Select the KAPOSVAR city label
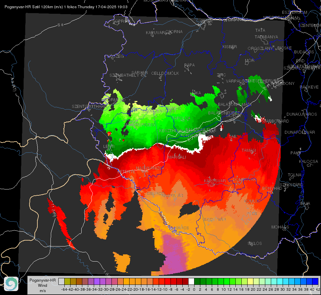The height and width of the screenshot is (295, 321). [215, 181]
